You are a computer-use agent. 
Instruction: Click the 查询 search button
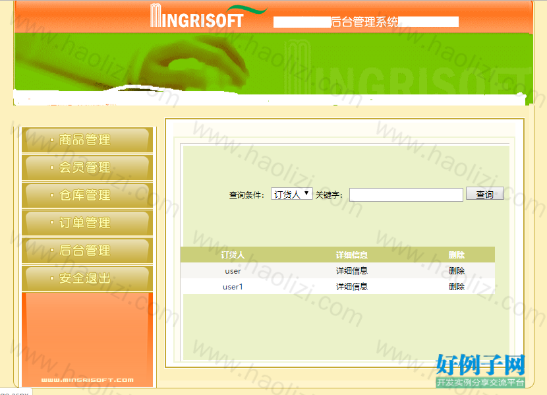(485, 194)
